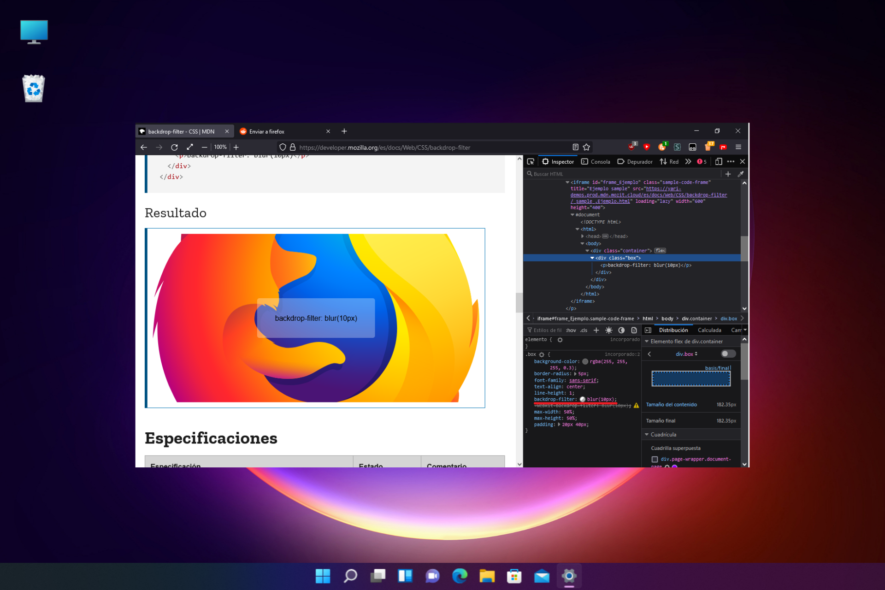Expand the border-radius shorthand arrow
Screen dimensions: 885x590
pos(575,374)
